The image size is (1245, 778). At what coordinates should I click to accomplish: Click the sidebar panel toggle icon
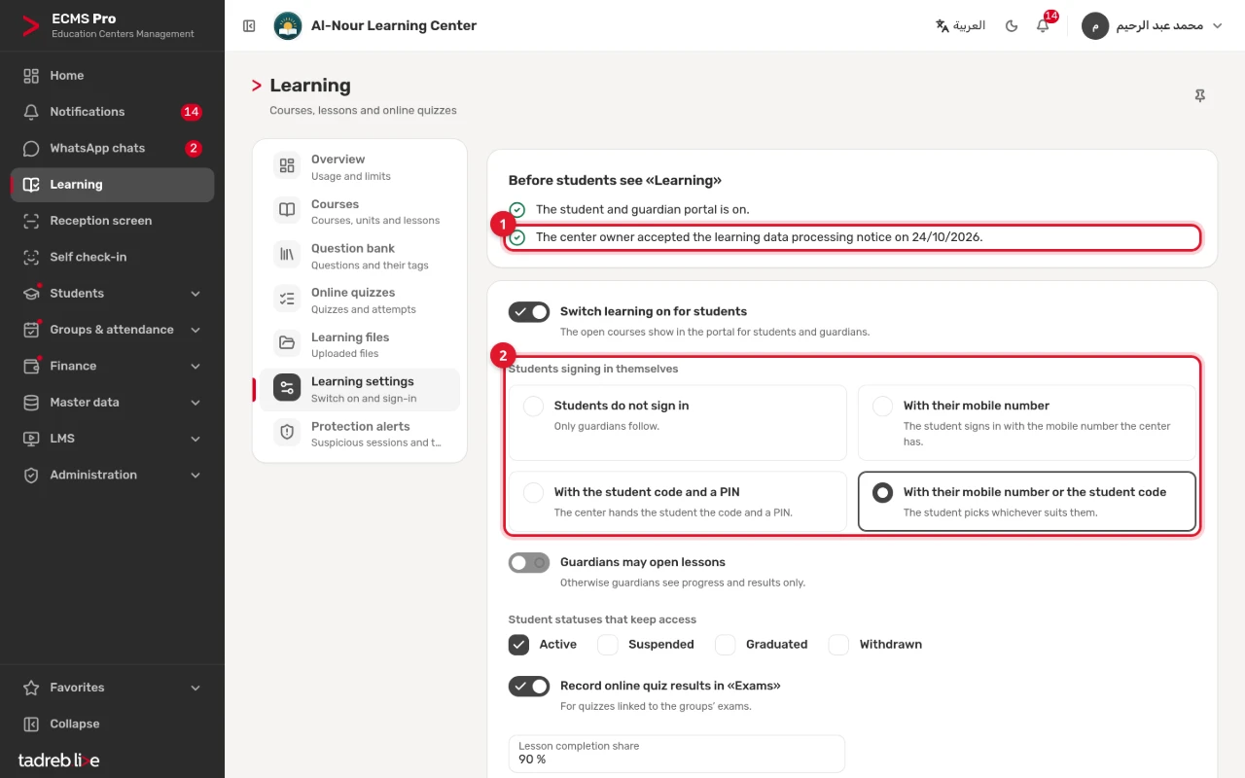(x=249, y=26)
